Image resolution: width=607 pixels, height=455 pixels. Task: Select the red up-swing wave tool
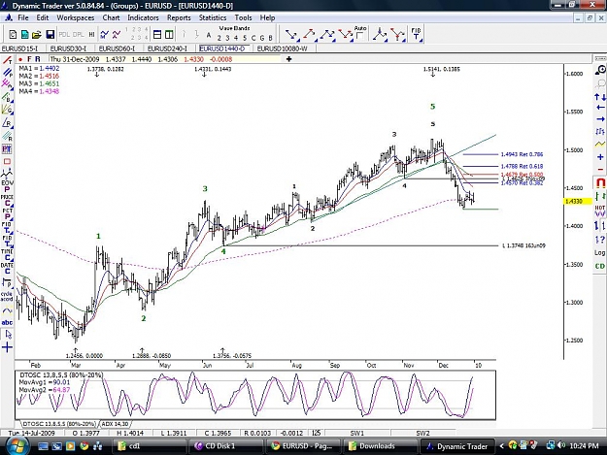tap(309, 35)
